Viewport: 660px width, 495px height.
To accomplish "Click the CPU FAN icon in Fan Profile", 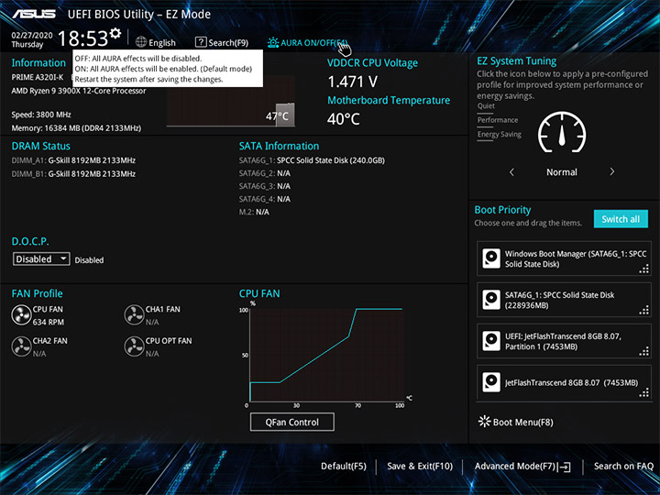I will [x=21, y=315].
